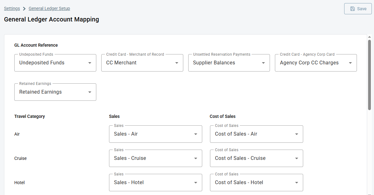
Task: Click the dropdown arrow on Sales - Air field
Action: 195,134
